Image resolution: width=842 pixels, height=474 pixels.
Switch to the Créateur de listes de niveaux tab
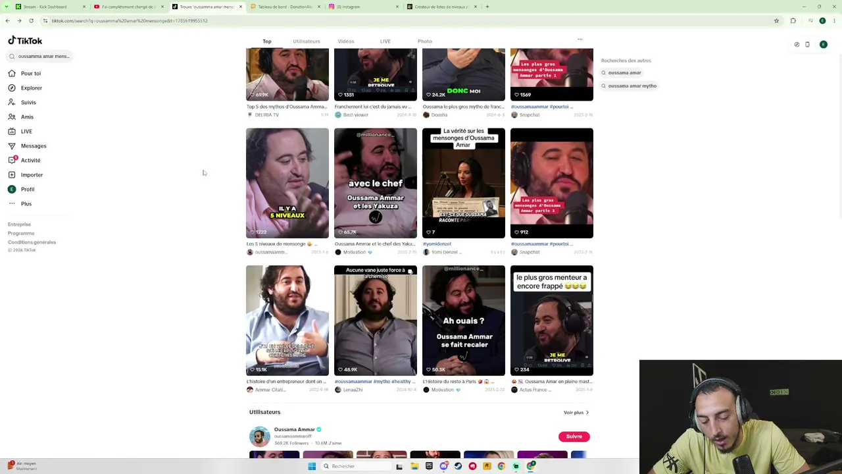coord(441,7)
